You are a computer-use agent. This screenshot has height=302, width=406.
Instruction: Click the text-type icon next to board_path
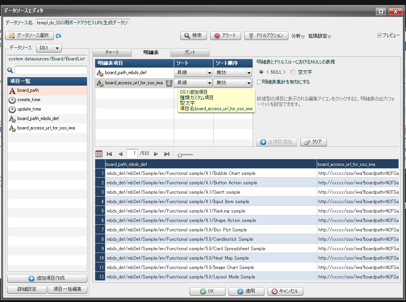(12, 91)
